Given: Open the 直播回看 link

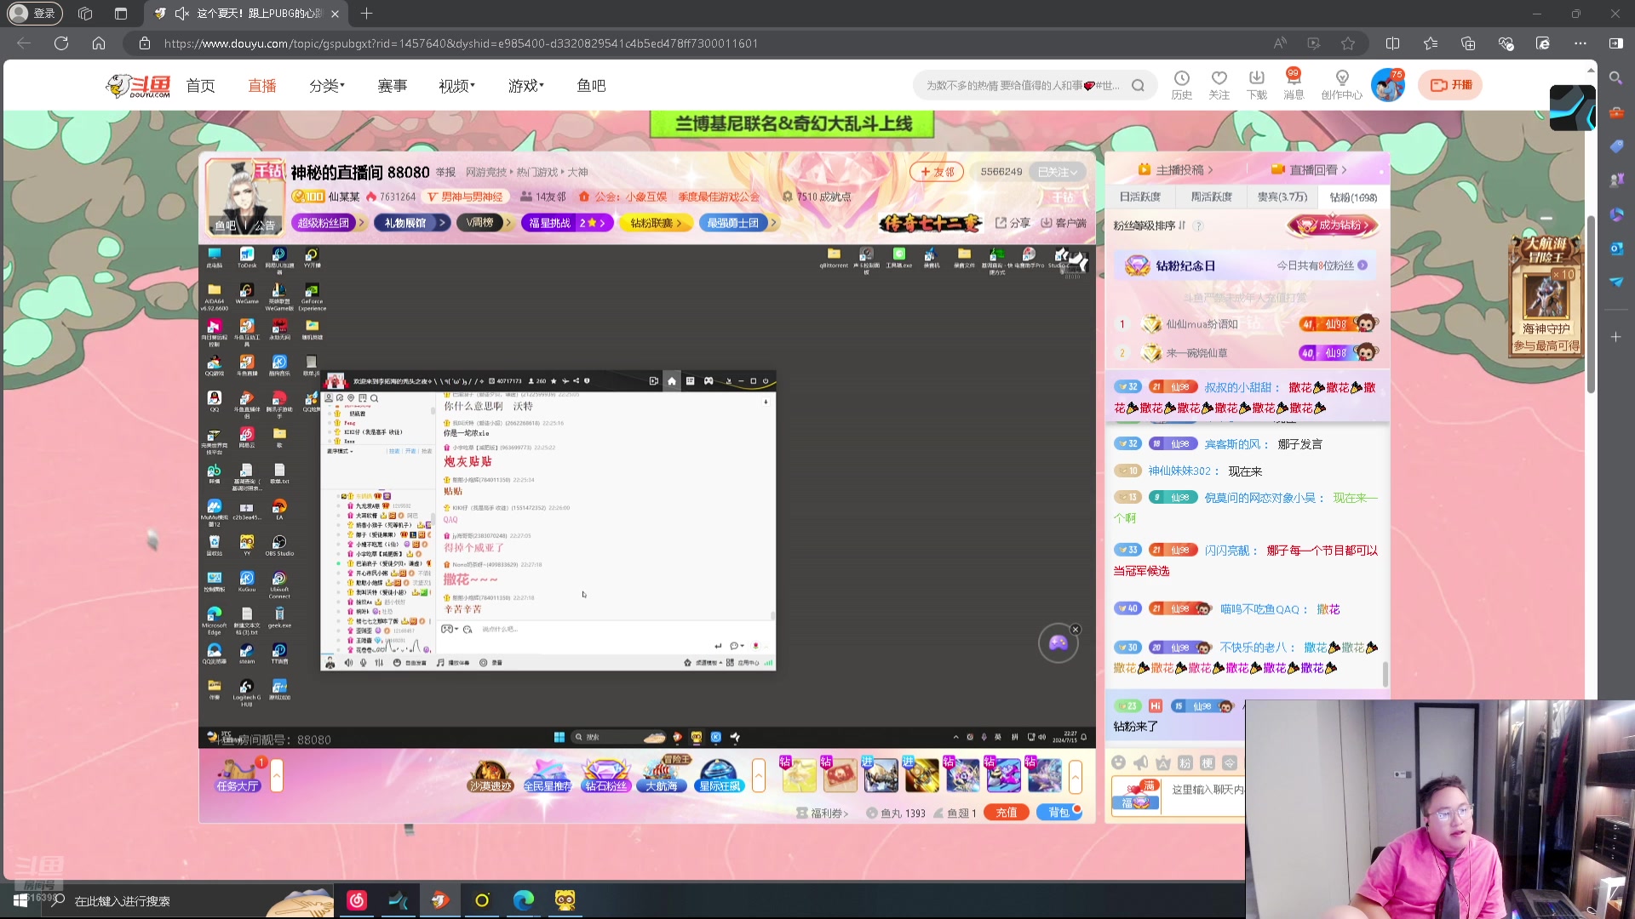Looking at the screenshot, I should 1309,170.
